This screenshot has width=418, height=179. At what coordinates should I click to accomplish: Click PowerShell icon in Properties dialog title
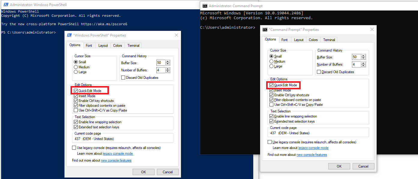(69, 35)
